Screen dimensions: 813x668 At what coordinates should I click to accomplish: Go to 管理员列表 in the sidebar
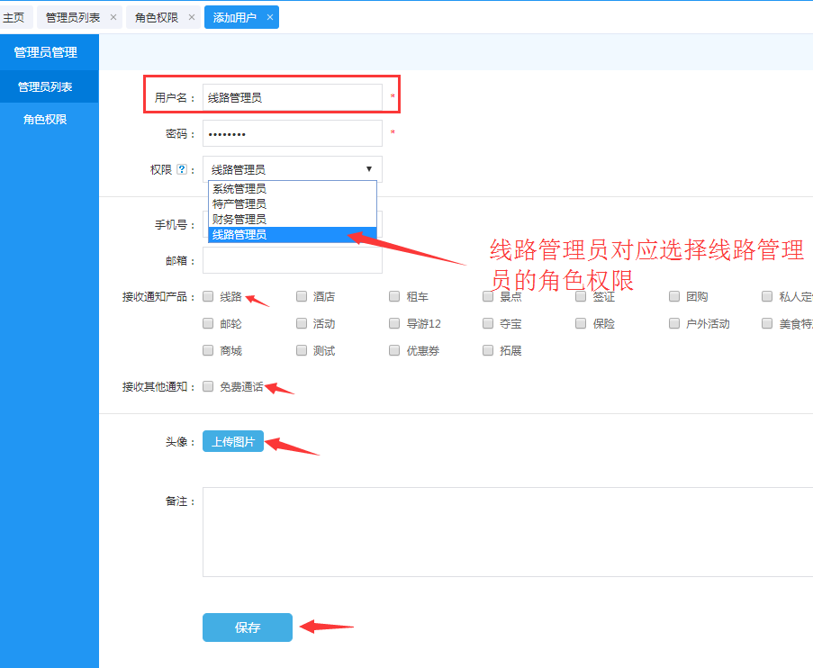[x=45, y=87]
